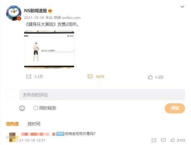Click the 2021-10-18 post timestamp

(34, 18)
